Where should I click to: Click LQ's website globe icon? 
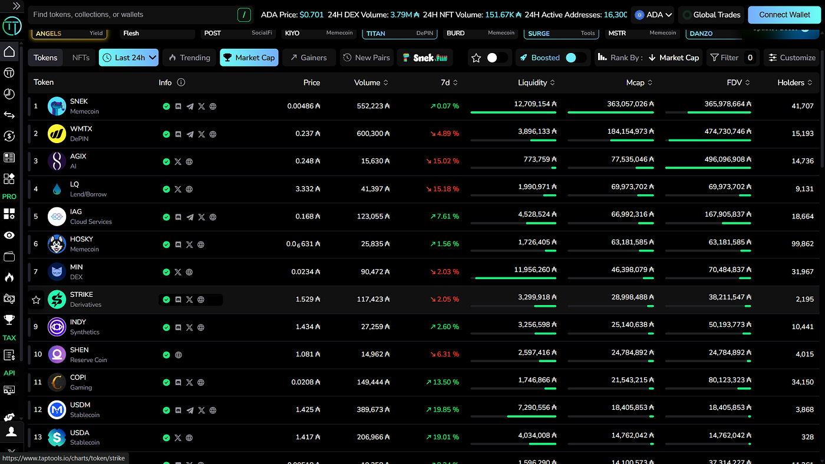[x=189, y=189]
